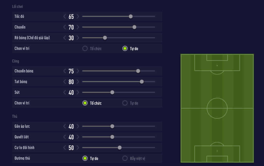Click the Cự ly đội hình slider handle
The image size is (264, 166).
[120, 148]
